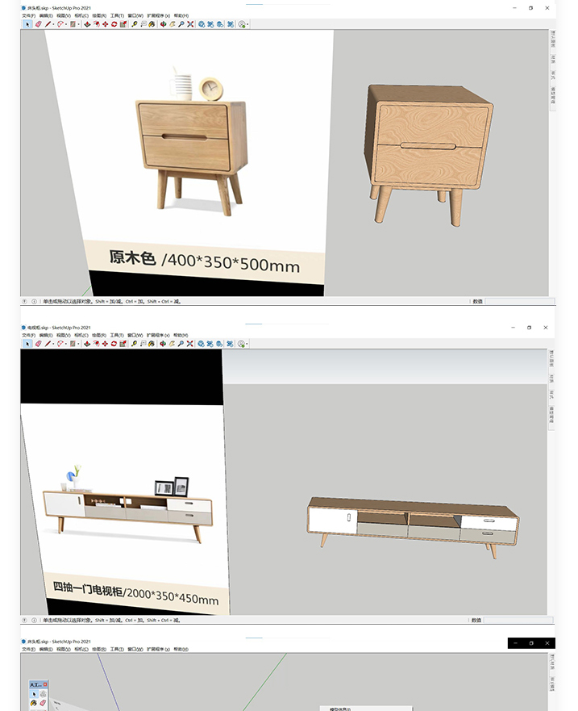This screenshot has height=711, width=578.
Task: Select the Text label tool in top window
Action: coord(143,24)
